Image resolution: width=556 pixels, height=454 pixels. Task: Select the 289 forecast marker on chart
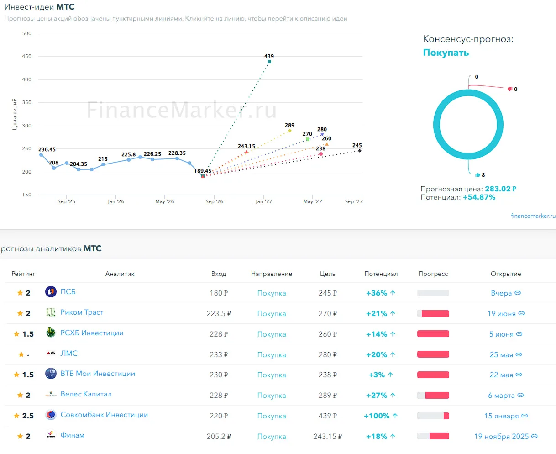point(290,131)
